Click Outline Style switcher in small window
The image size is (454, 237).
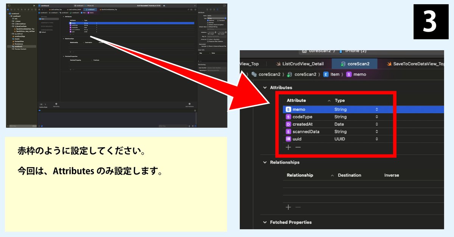[43, 105]
